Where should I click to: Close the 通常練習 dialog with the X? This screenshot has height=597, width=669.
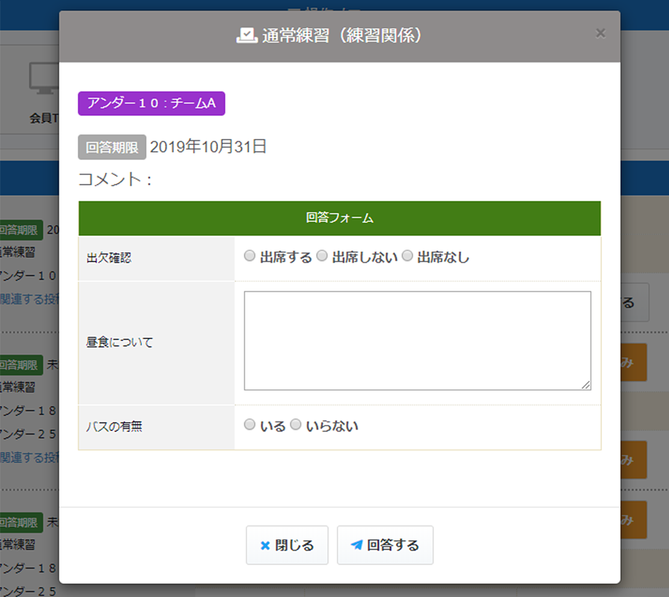click(x=600, y=33)
